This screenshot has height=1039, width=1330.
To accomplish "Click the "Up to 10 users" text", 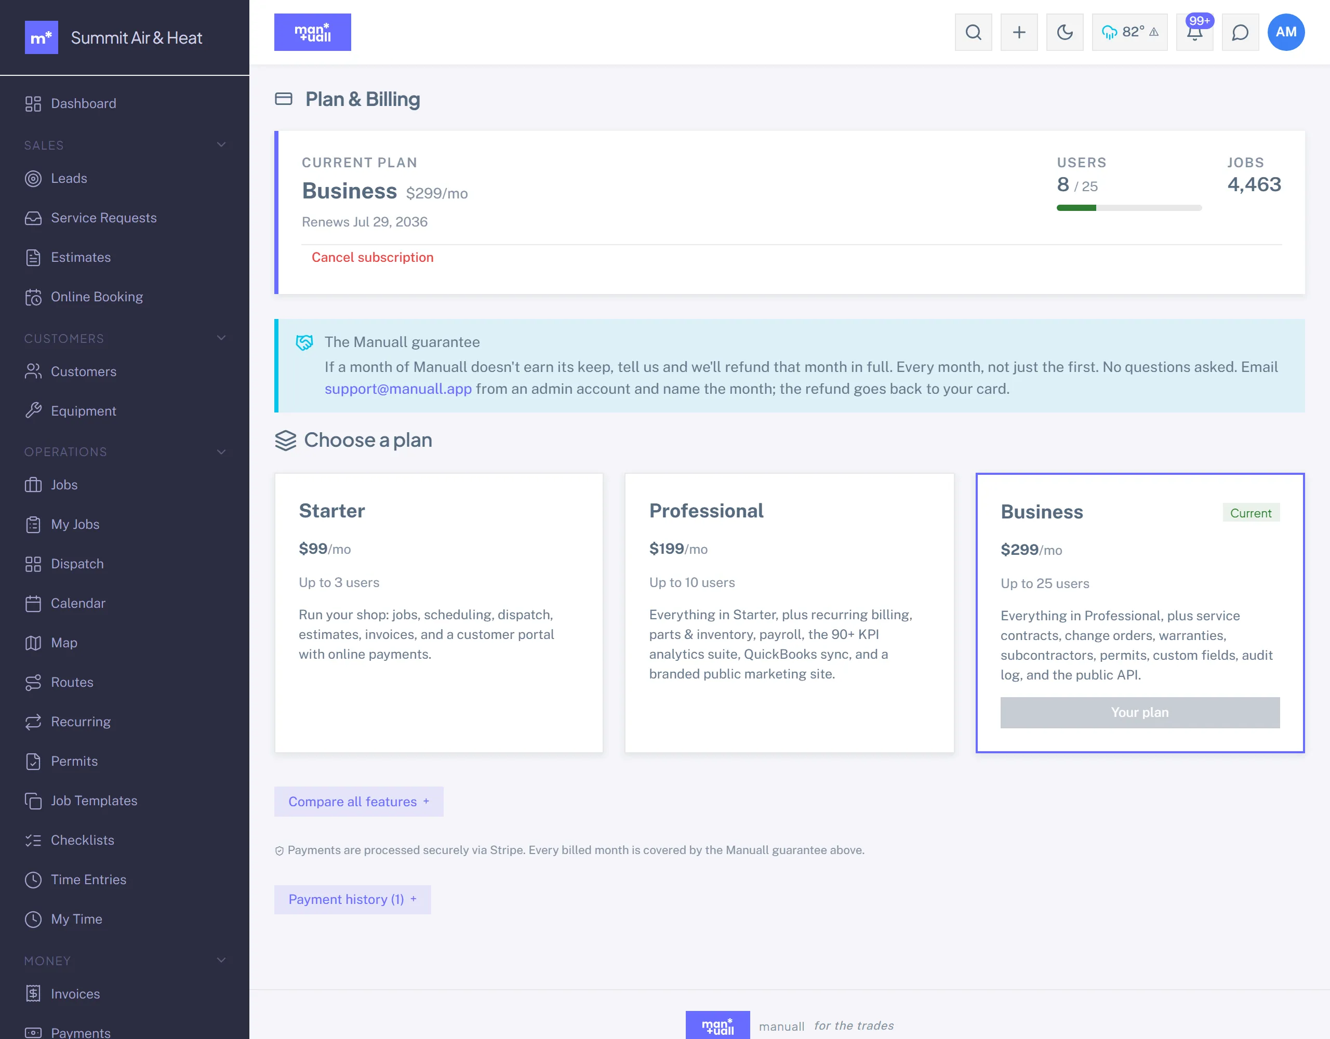I will pyautogui.click(x=692, y=583).
